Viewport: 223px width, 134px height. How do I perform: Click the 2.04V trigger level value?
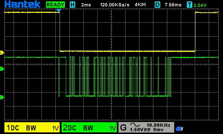(x=200, y=5)
